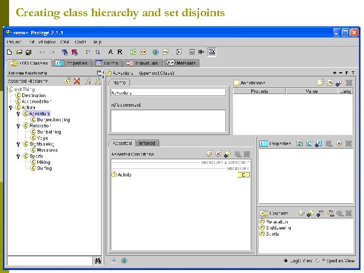364x273 pixels.
Task: Click the bold R toolbar icon
Action: pyautogui.click(x=120, y=52)
